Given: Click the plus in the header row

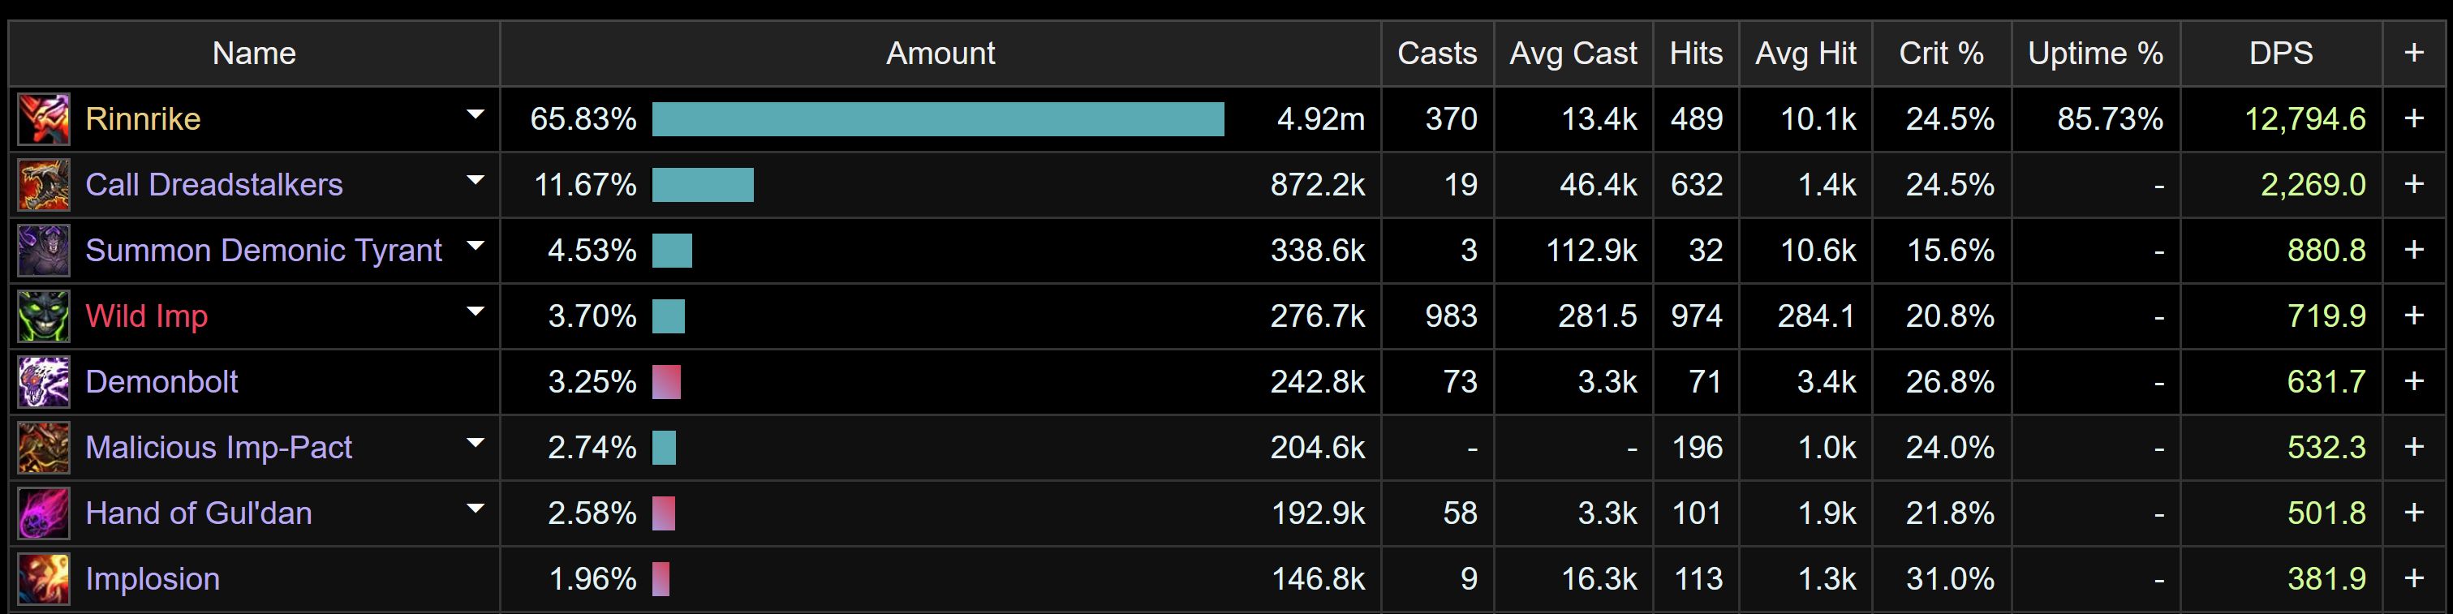Looking at the screenshot, I should point(2413,54).
